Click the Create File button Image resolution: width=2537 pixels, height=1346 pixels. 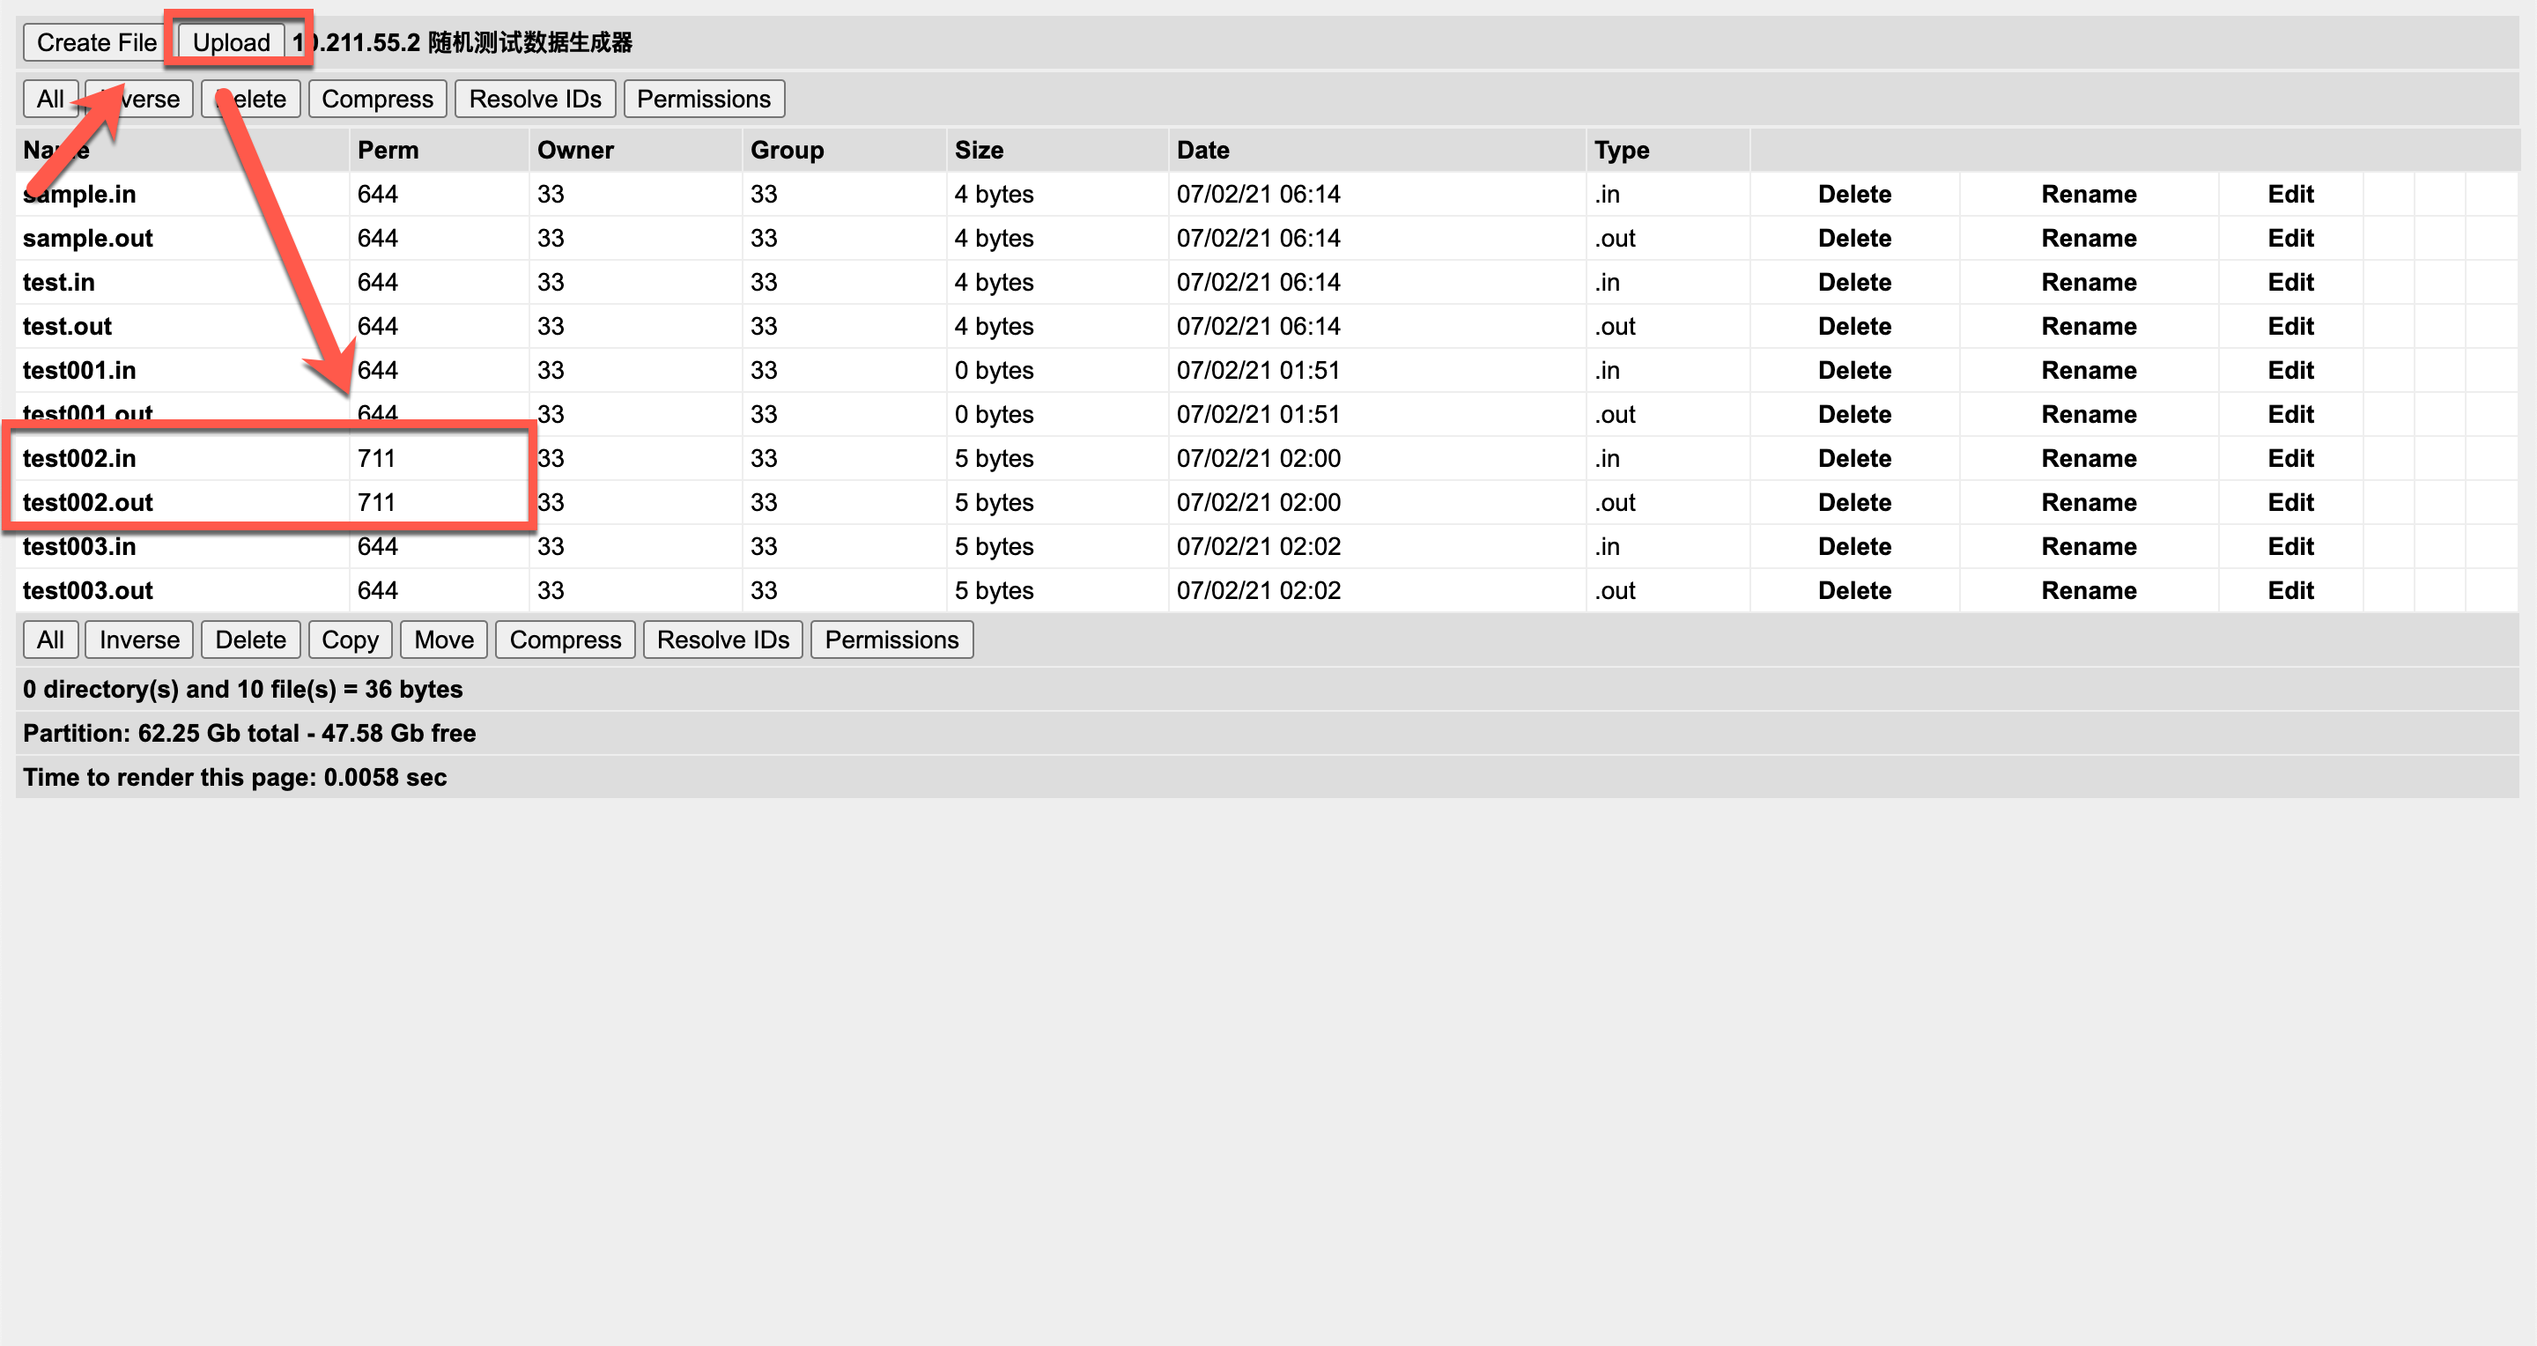(95, 42)
